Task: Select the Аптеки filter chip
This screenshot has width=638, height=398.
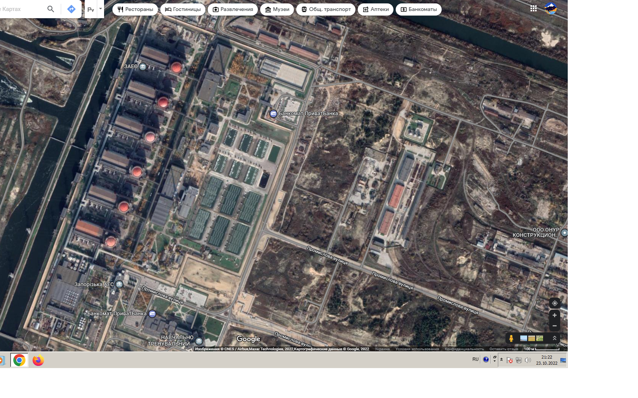Action: click(x=376, y=9)
